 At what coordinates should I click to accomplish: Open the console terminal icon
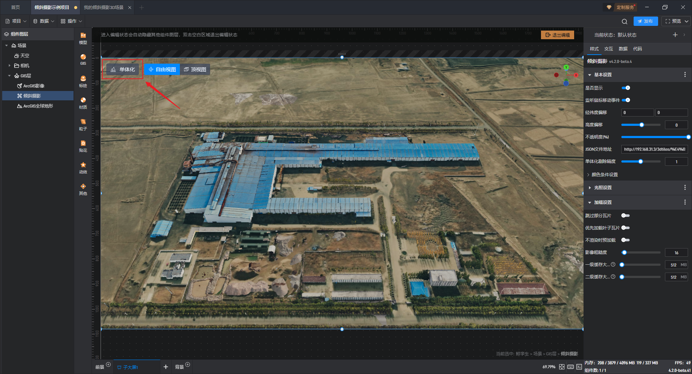[x=579, y=367]
